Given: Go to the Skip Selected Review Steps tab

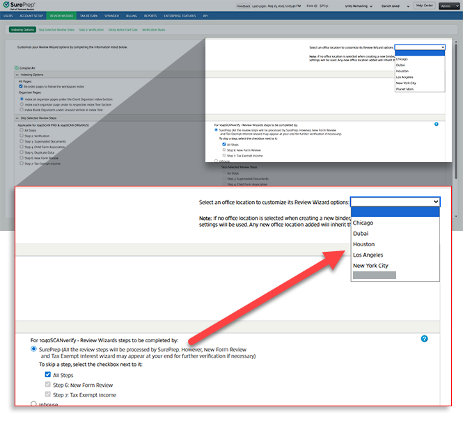Looking at the screenshot, I should click(56, 30).
